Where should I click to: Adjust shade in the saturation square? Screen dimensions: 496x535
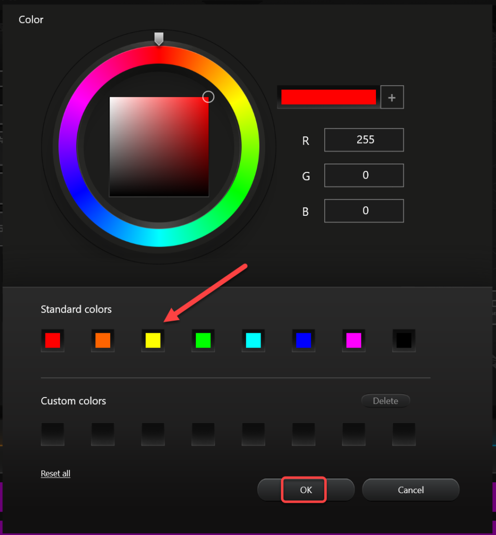point(159,146)
